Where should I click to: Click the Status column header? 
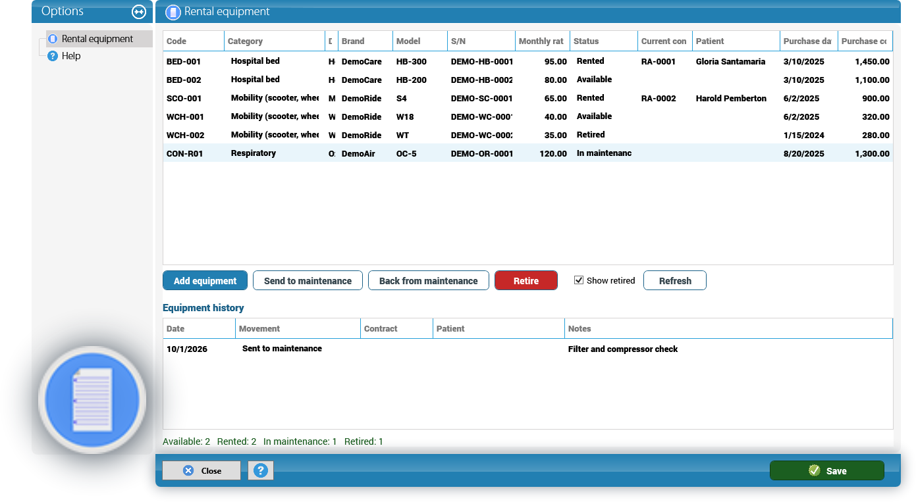click(x=604, y=41)
